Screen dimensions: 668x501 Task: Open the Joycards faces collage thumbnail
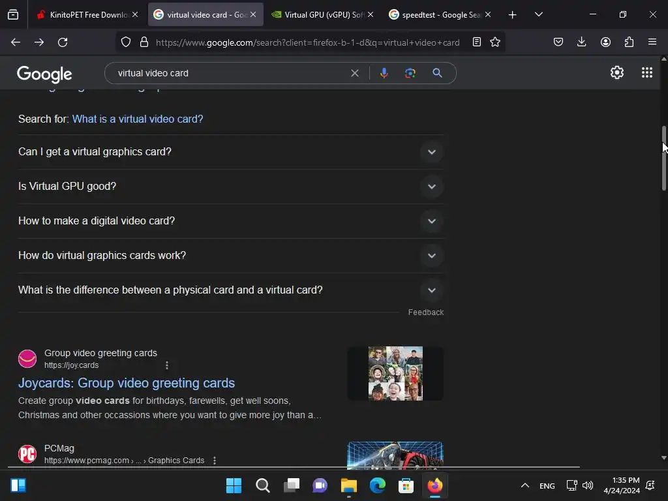click(x=395, y=373)
